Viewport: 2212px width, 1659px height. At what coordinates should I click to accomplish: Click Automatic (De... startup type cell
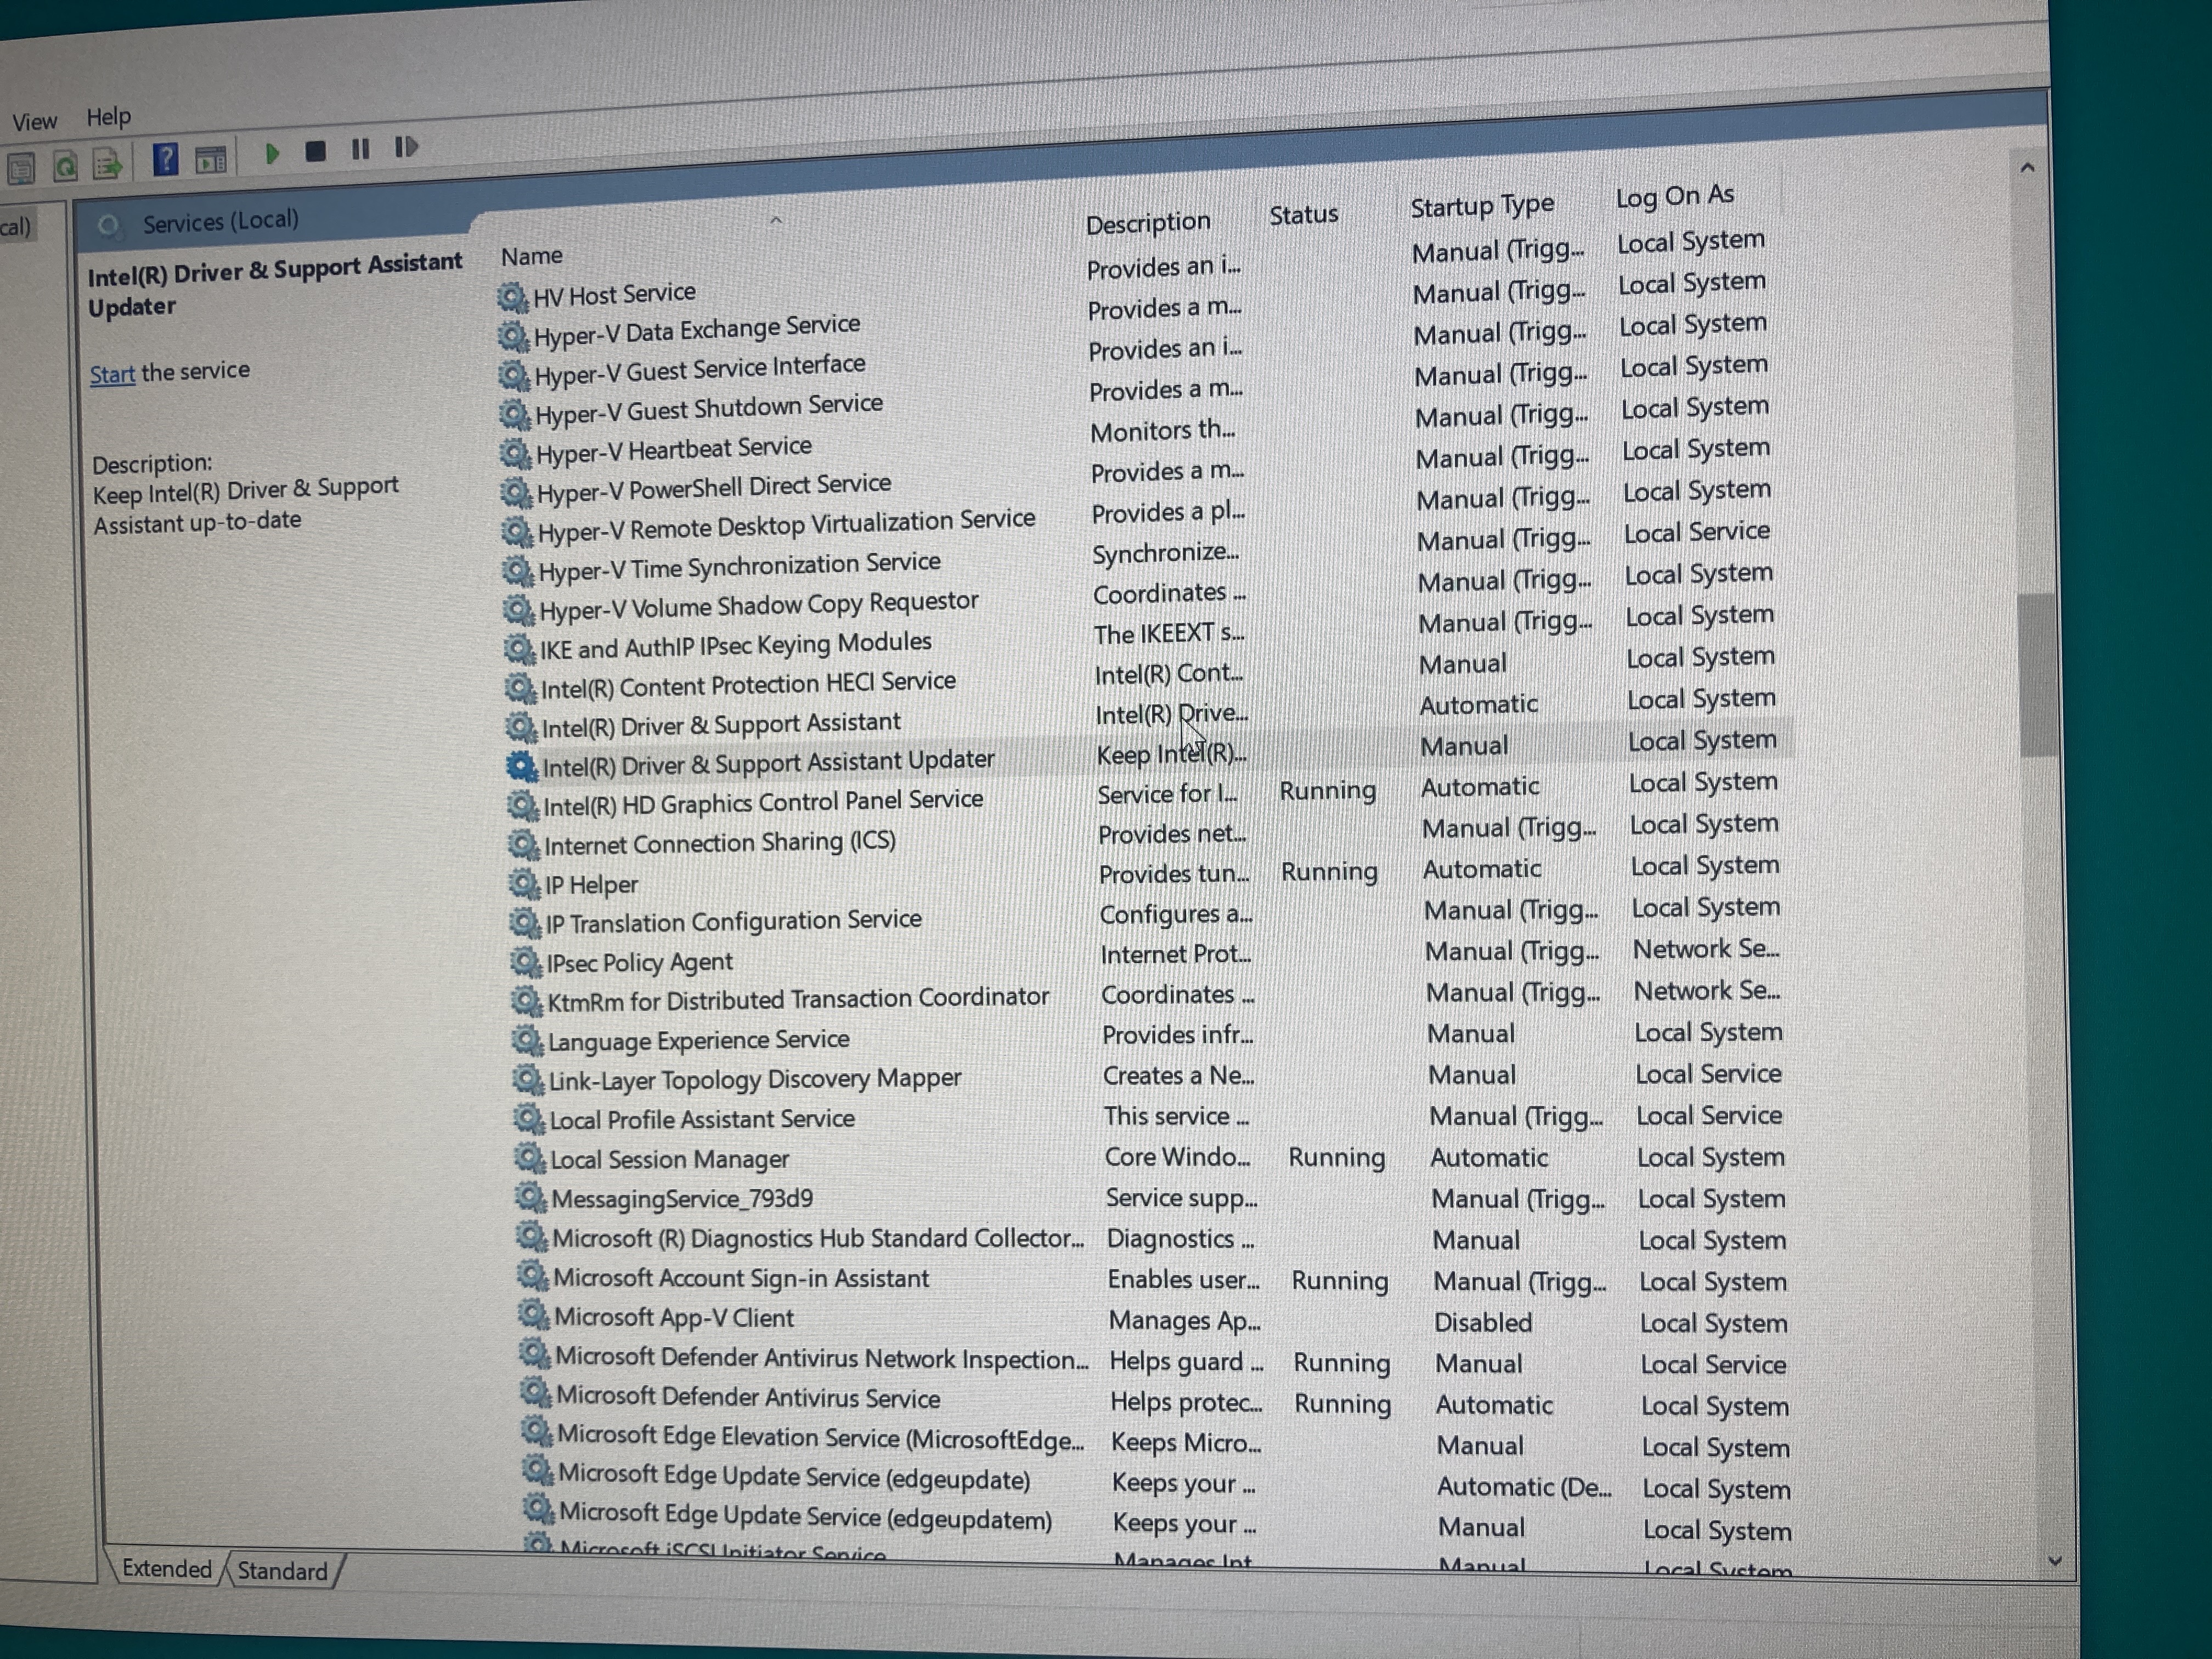point(1524,1487)
